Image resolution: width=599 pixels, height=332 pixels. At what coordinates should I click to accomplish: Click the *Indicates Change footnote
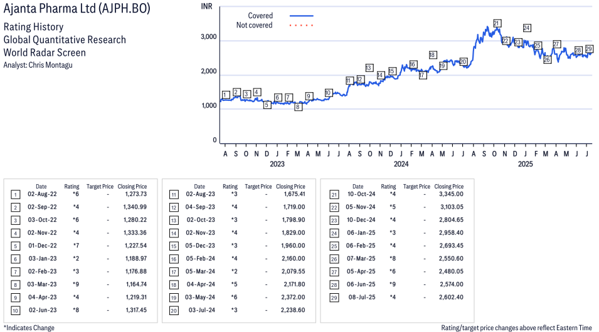point(29,328)
